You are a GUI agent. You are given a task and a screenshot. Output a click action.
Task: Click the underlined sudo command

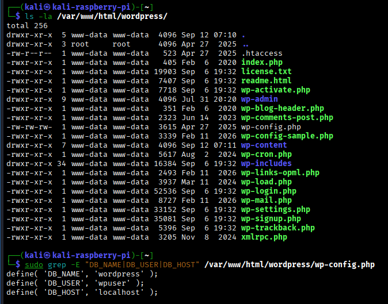click(34, 265)
